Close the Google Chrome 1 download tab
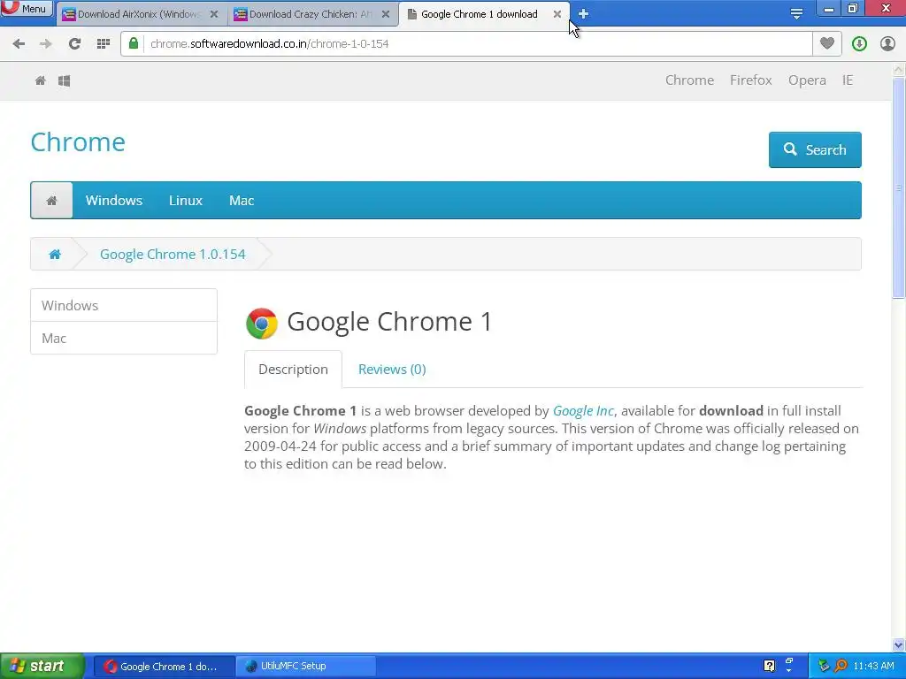Screen dimensions: 906x679 coord(557,14)
